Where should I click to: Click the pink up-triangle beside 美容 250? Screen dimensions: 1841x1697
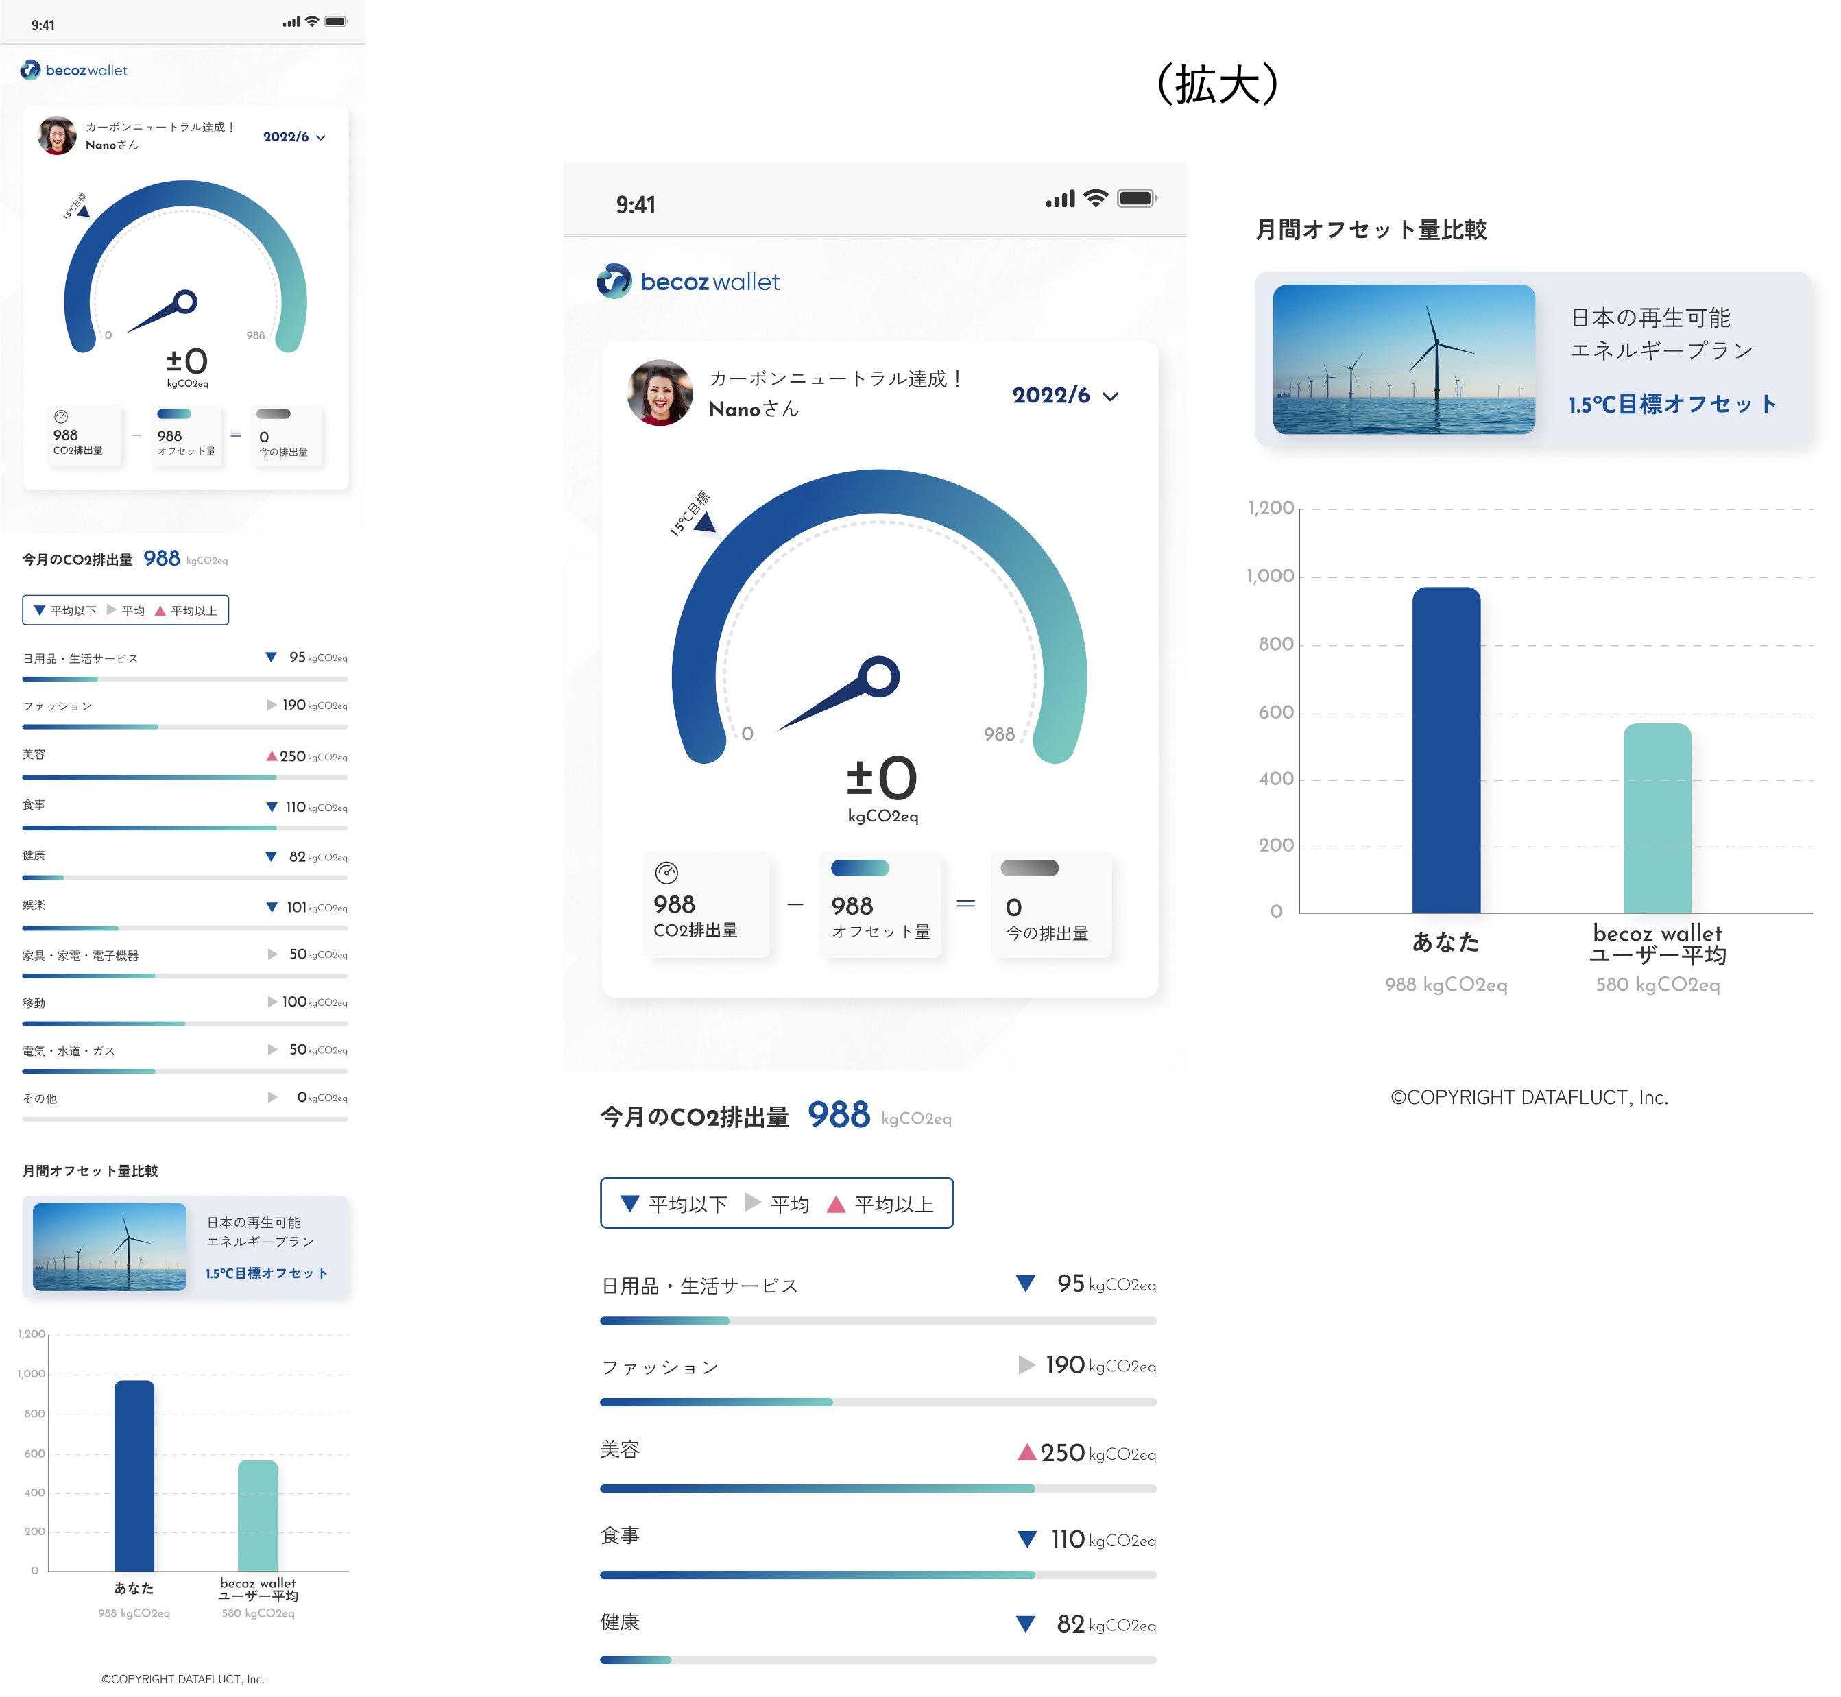click(1026, 1452)
